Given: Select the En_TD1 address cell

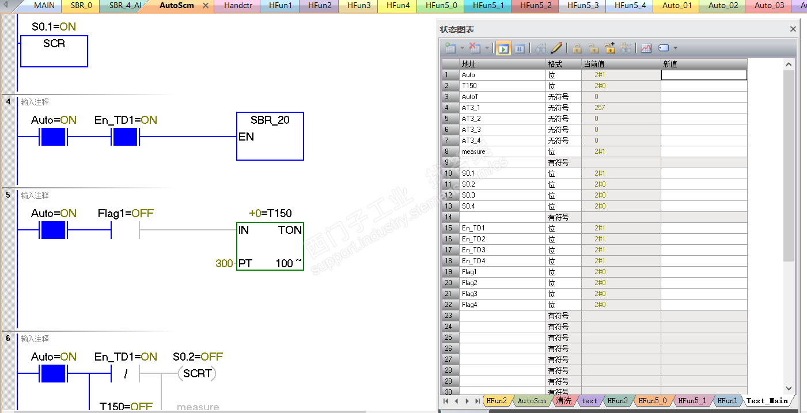Looking at the screenshot, I should click(502, 228).
